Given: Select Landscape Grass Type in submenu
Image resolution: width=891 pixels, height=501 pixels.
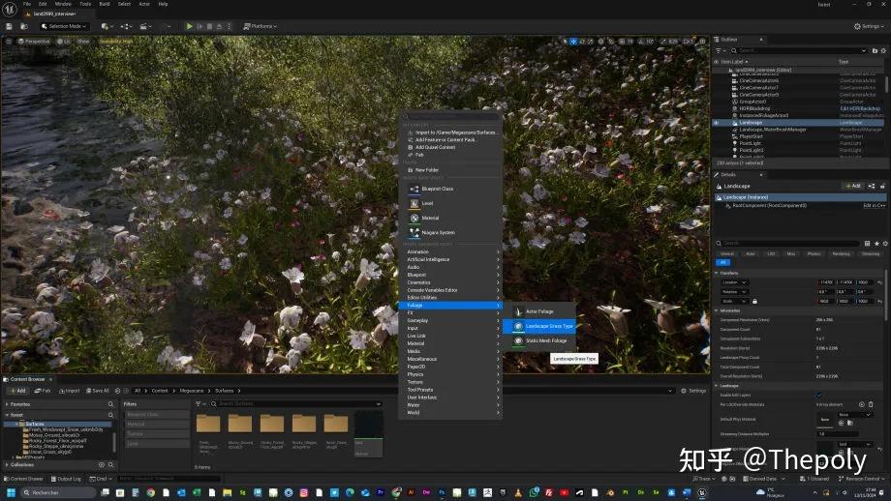Looking at the screenshot, I should pos(539,326).
